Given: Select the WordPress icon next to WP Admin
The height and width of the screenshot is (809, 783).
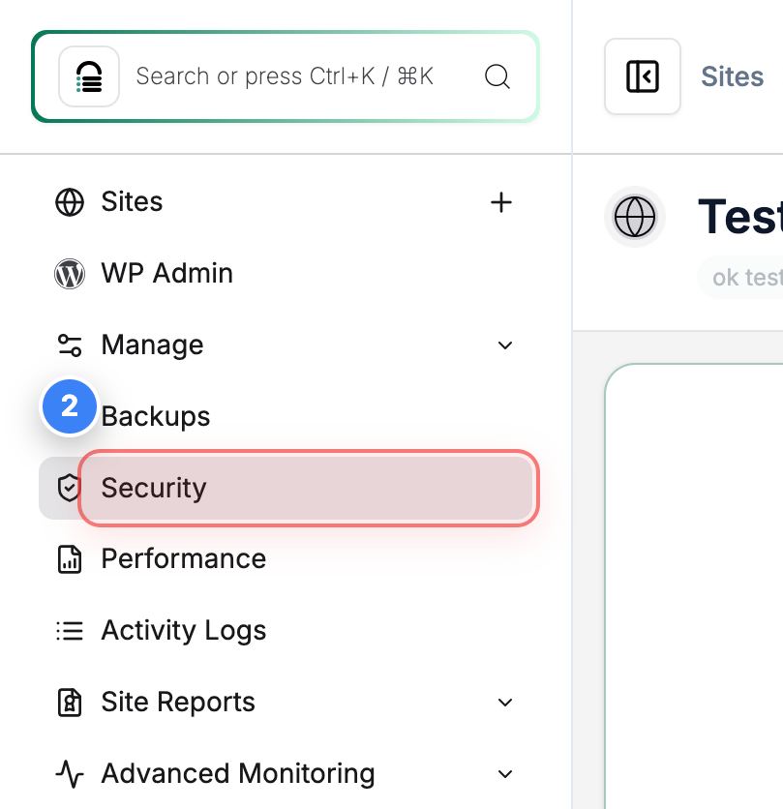Looking at the screenshot, I should pyautogui.click(x=69, y=274).
